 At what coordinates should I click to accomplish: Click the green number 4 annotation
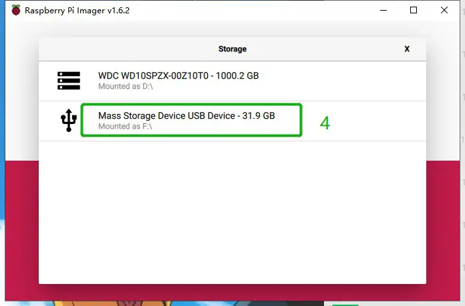[x=325, y=123]
